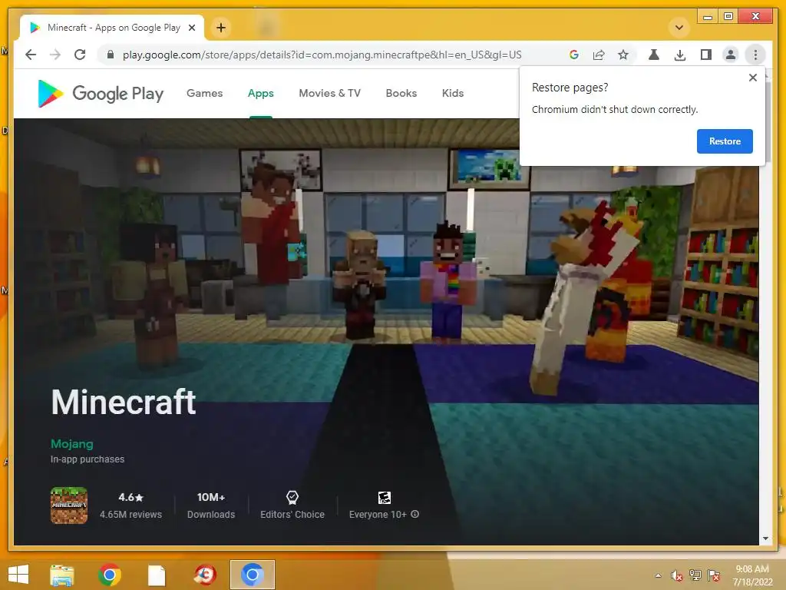
Task: Open the Apps section
Action: pyautogui.click(x=261, y=93)
